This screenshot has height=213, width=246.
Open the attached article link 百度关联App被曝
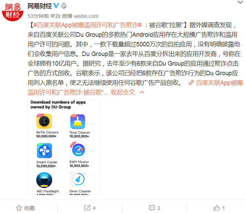click(x=219, y=83)
